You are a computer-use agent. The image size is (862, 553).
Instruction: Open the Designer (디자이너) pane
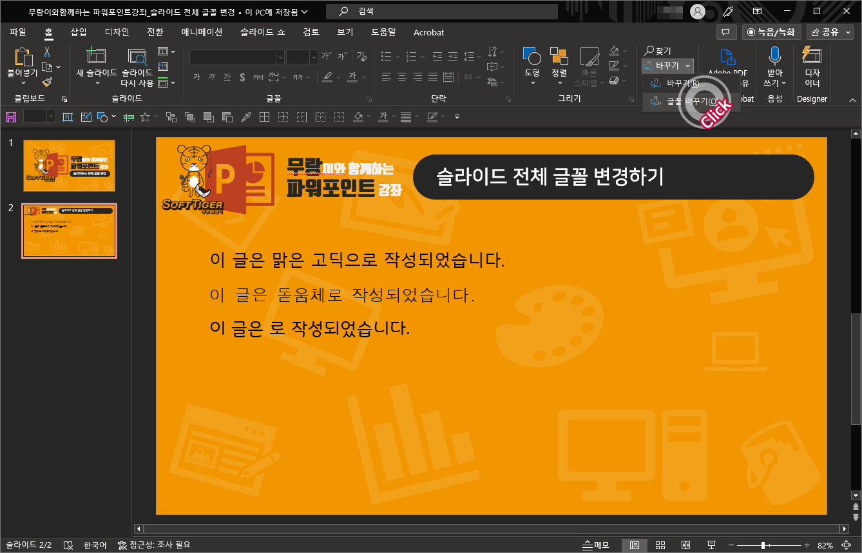tap(812, 64)
